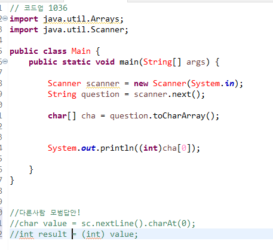Click the class name 'Main'
Viewport: 273px width, 250px height.
[81, 51]
